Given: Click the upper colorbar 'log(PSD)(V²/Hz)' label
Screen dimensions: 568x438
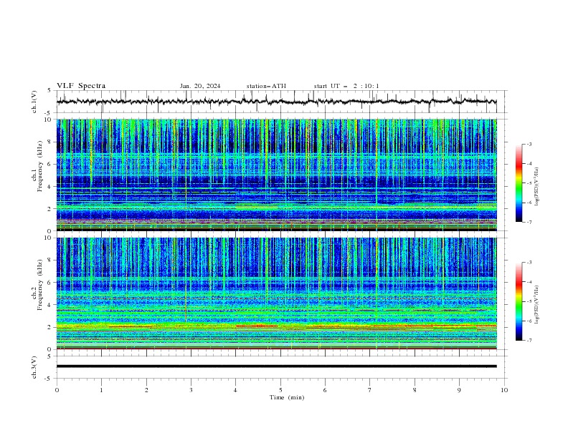Looking at the screenshot, I should click(x=537, y=187).
